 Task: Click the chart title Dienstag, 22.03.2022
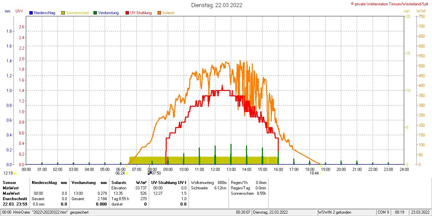click(217, 5)
